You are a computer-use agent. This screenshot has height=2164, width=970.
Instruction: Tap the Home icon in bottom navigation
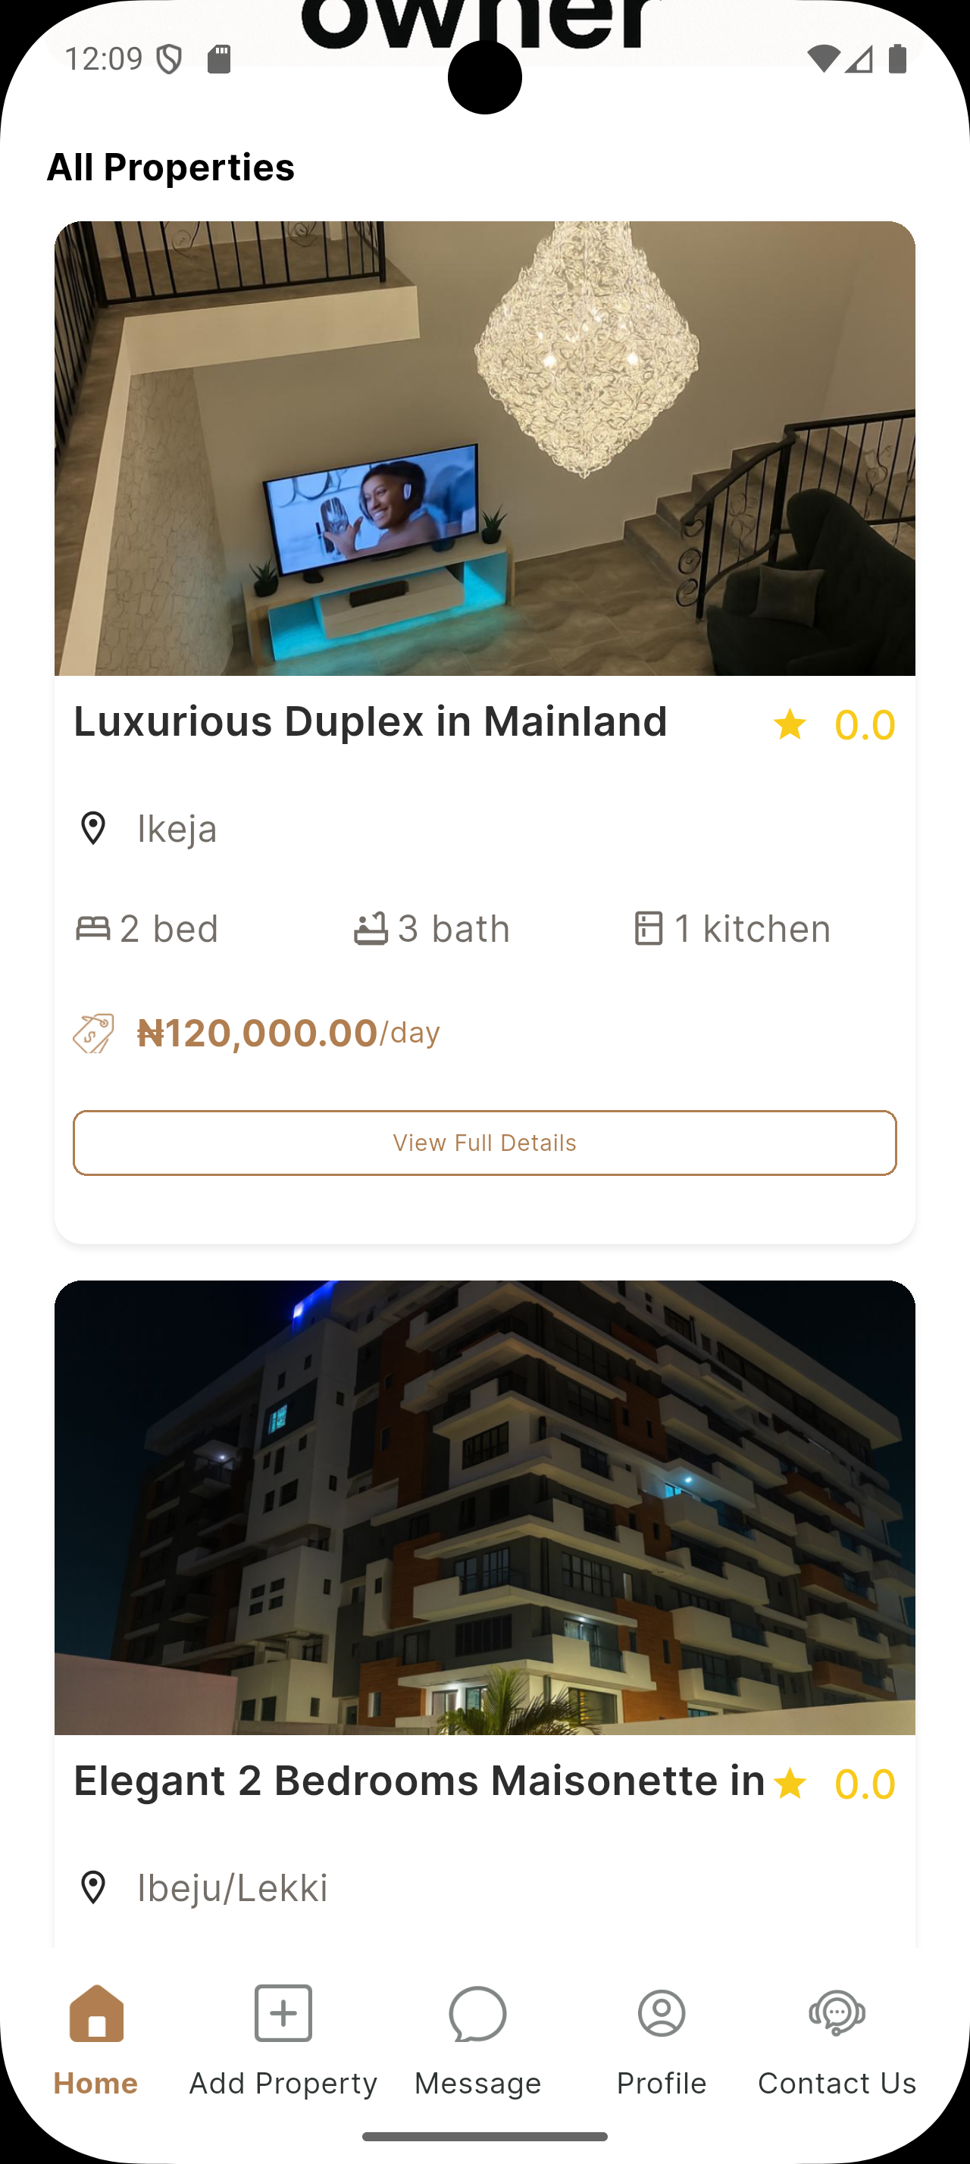pos(96,2014)
